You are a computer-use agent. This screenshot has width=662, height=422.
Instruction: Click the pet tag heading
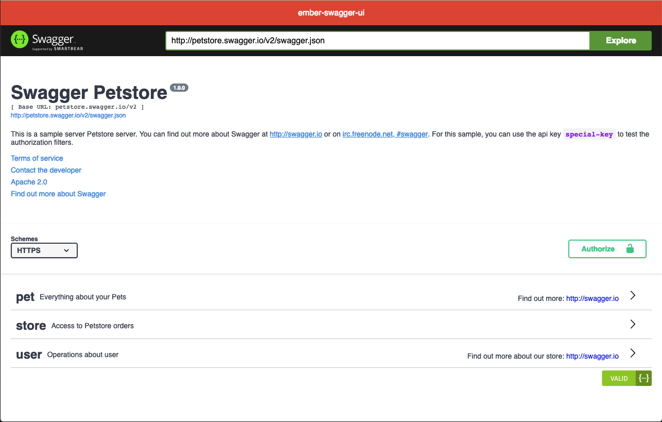click(x=25, y=297)
